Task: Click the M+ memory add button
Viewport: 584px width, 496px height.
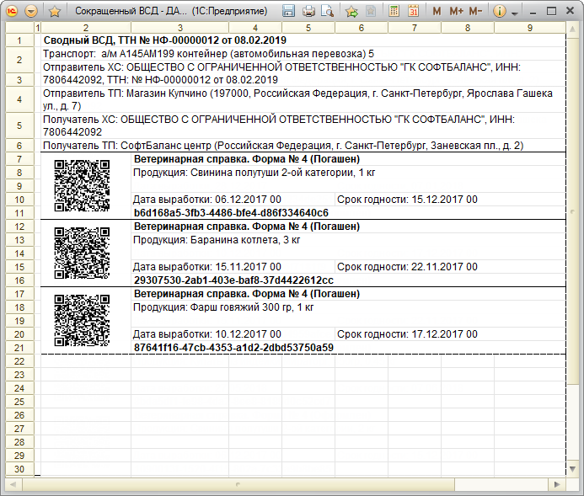Action: pyautogui.click(x=456, y=12)
